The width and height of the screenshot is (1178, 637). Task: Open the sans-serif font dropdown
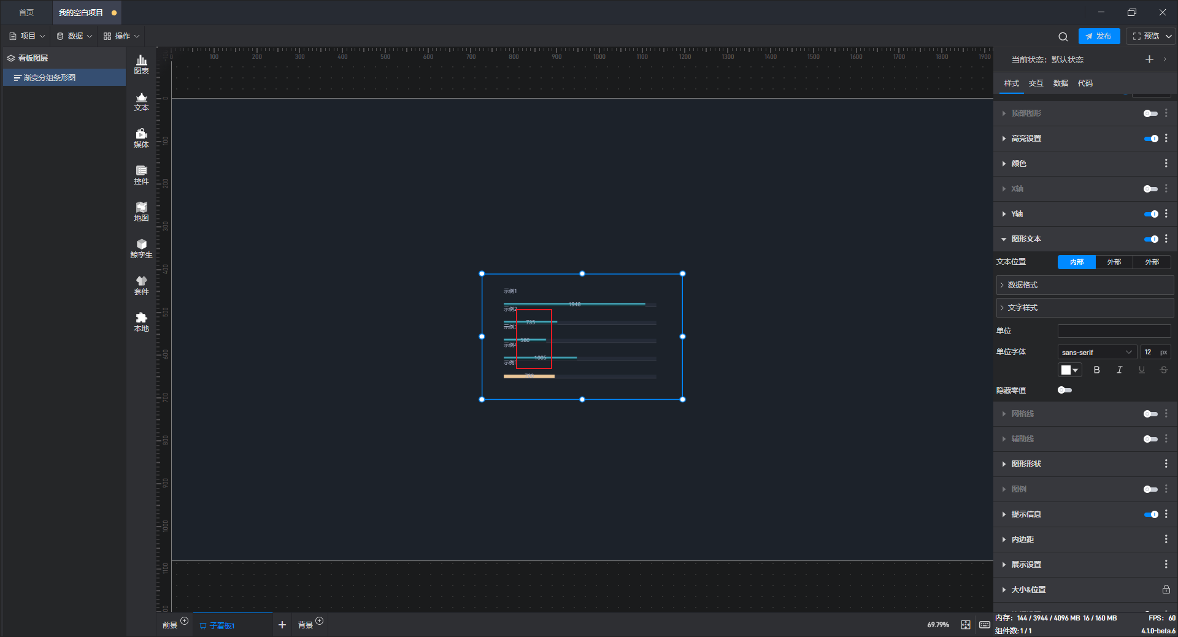(x=1097, y=353)
